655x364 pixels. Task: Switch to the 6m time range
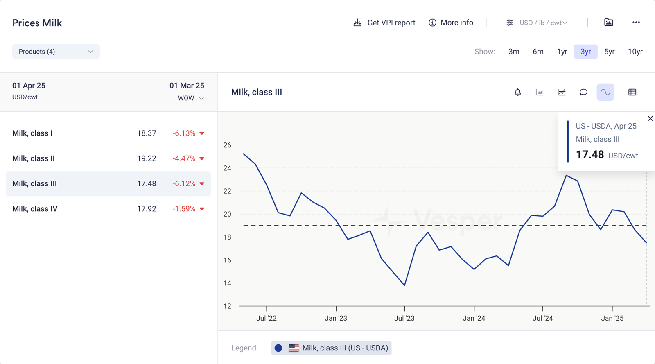tap(538, 52)
